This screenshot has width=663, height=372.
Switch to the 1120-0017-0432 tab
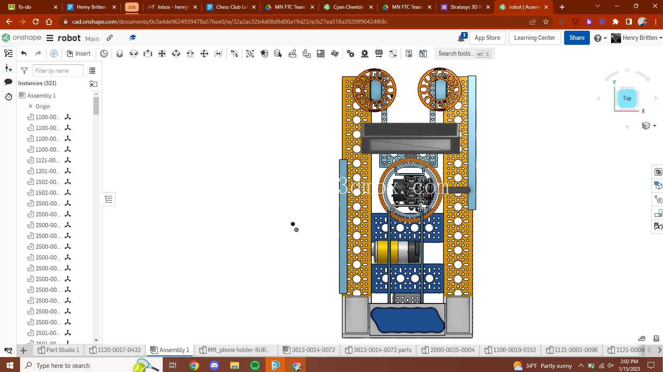(x=115, y=350)
